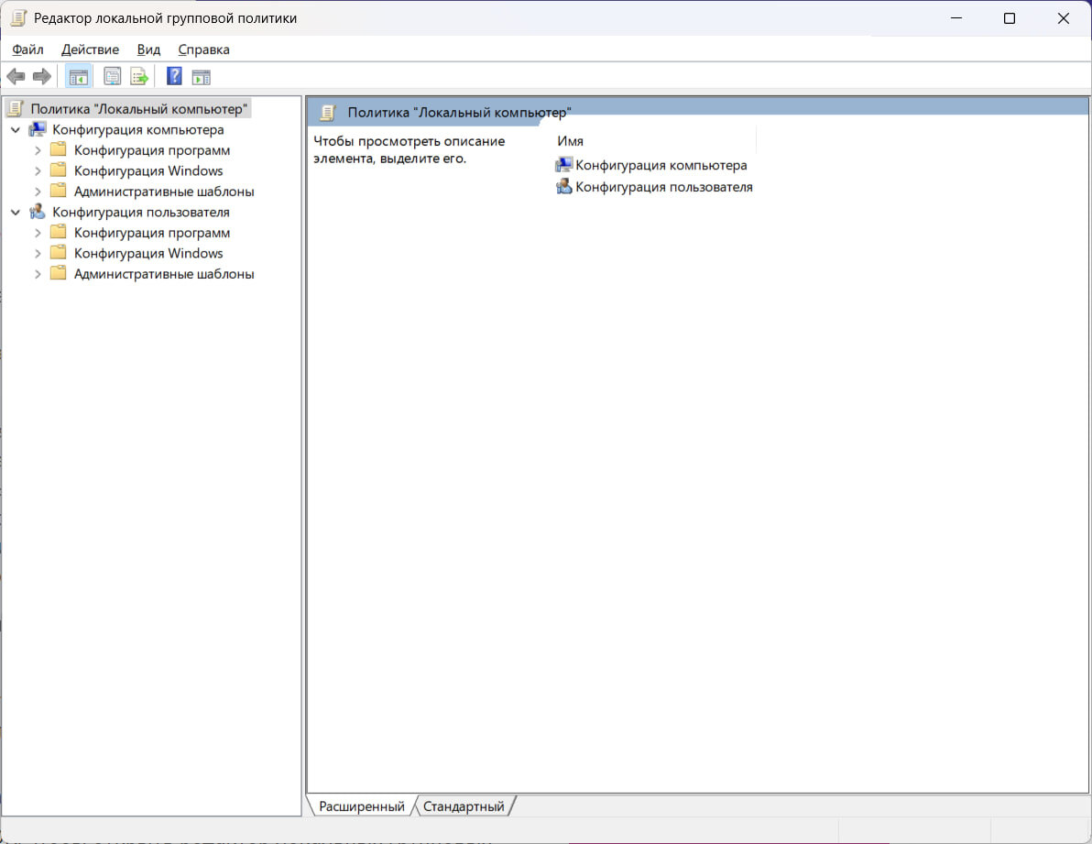This screenshot has width=1092, height=844.
Task: Expand Конфигурация Windows under Конфигурация пользователя
Action: [38, 254]
